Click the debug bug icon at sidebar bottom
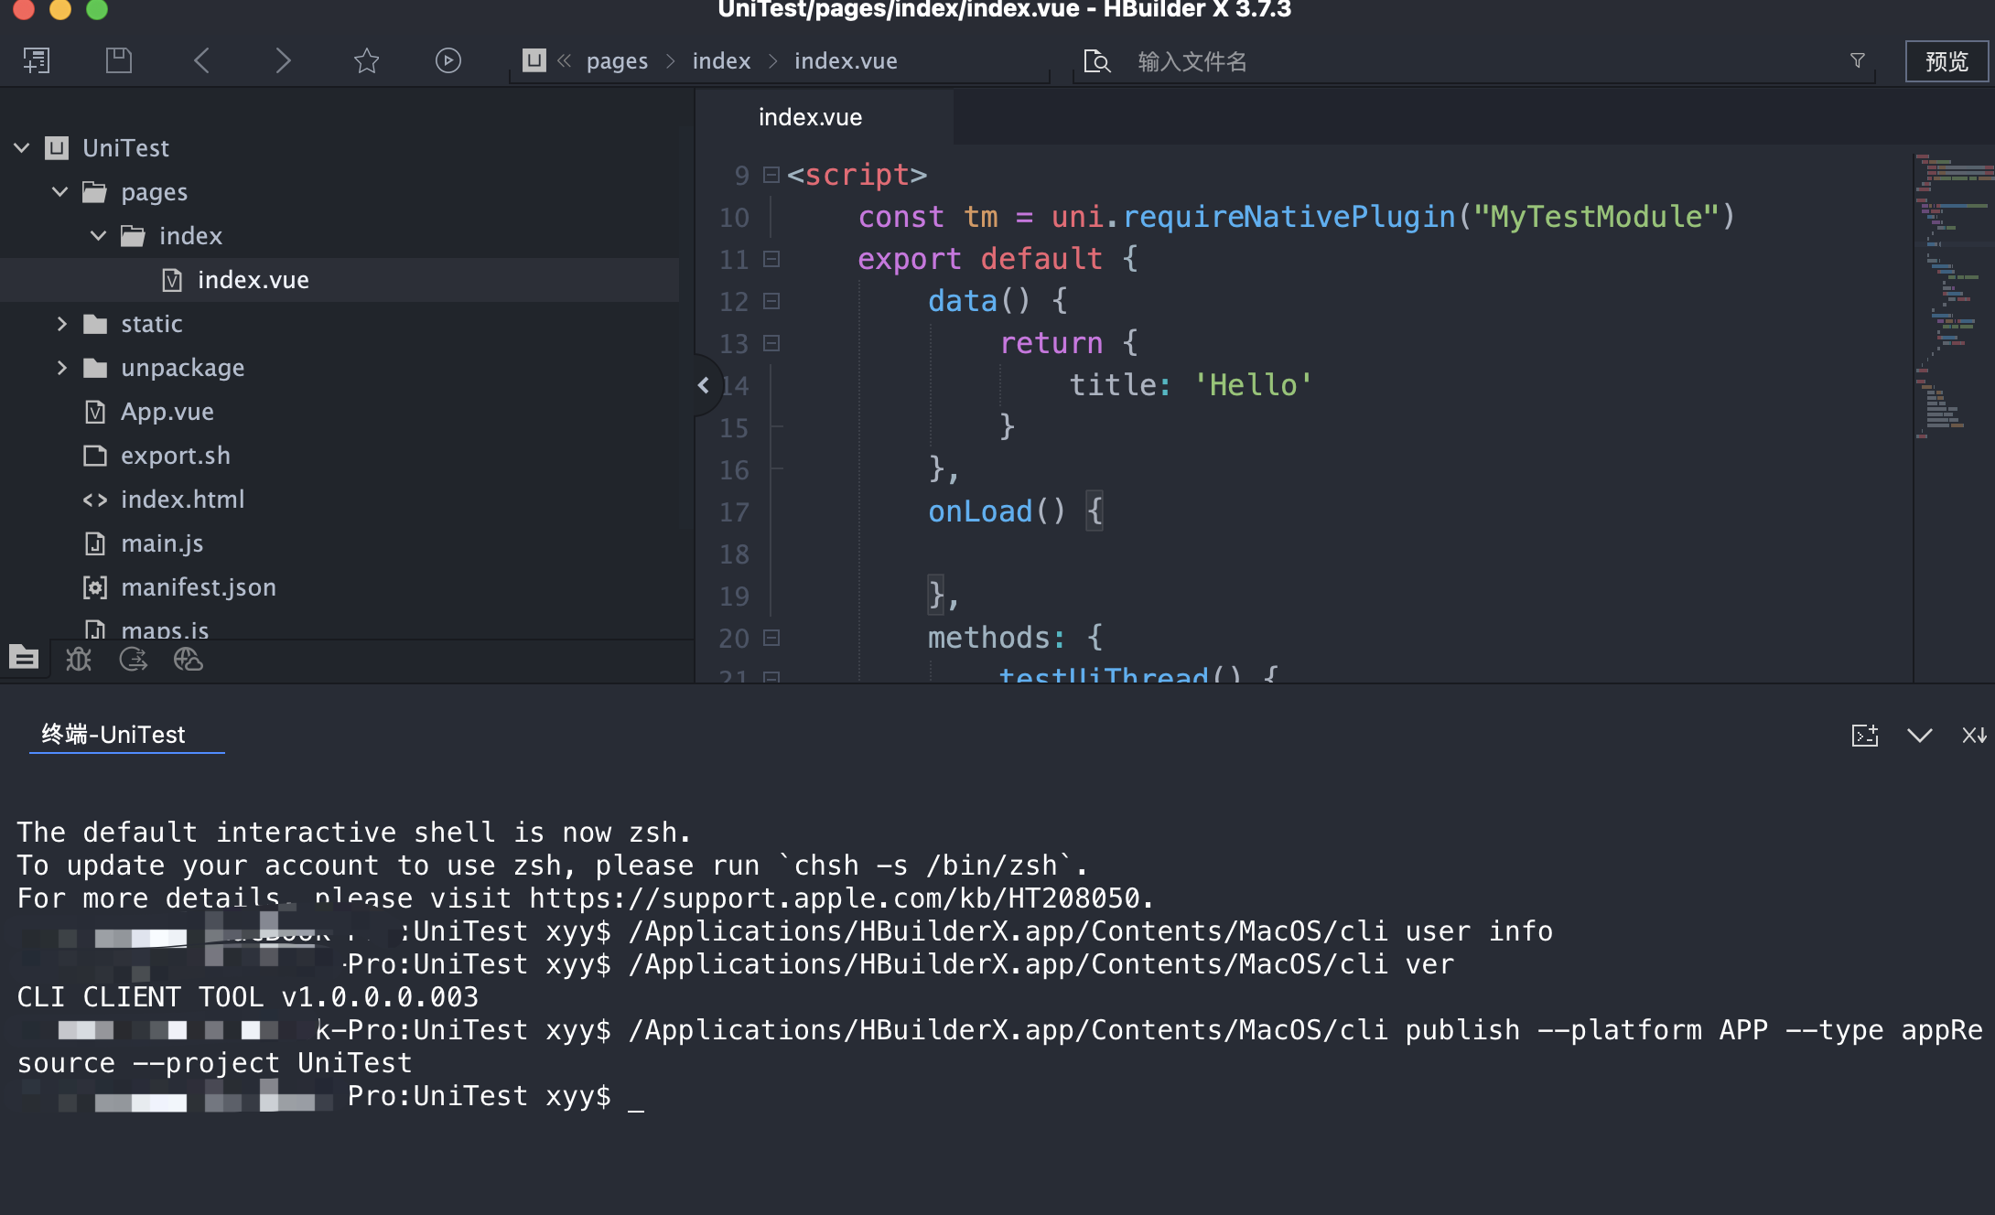The height and width of the screenshot is (1215, 1995). tap(79, 659)
